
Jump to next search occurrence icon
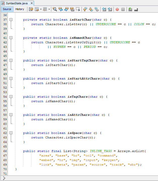pyautogui.click(x=66, y=9)
